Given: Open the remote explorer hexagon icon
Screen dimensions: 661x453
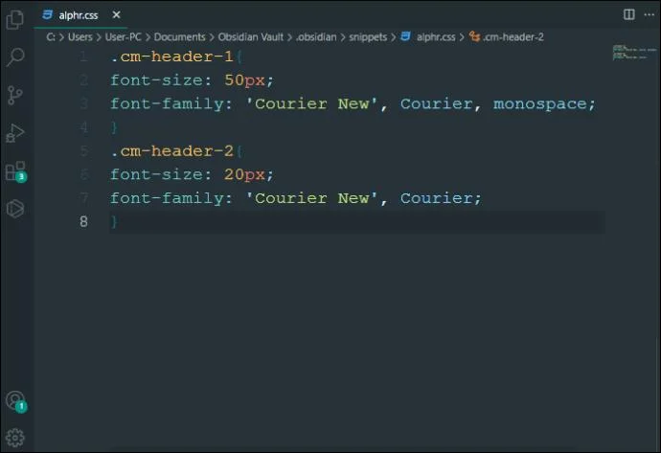Looking at the screenshot, I should (15, 209).
